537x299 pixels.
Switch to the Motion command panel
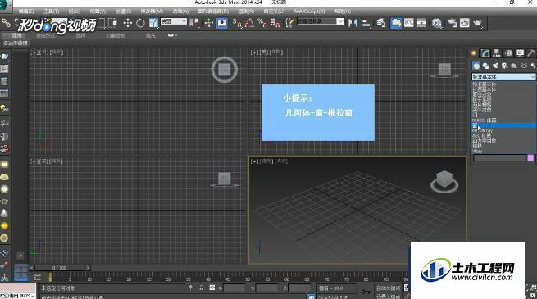point(508,53)
